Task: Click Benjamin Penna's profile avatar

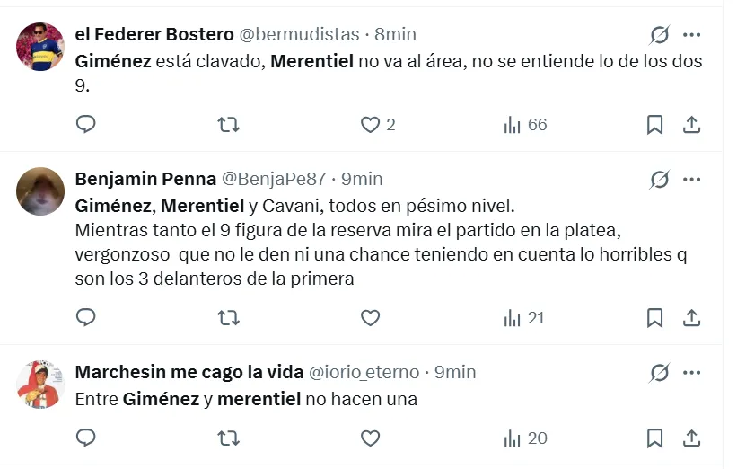Action: [x=40, y=190]
